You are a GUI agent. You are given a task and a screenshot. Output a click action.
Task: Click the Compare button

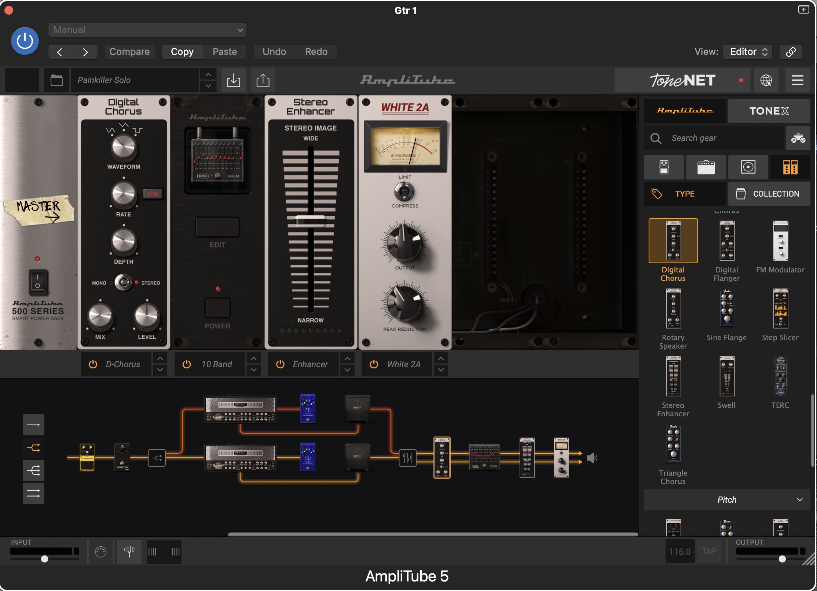click(x=129, y=52)
